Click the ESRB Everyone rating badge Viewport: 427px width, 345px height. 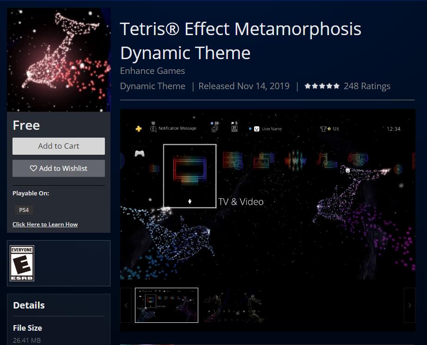click(22, 263)
